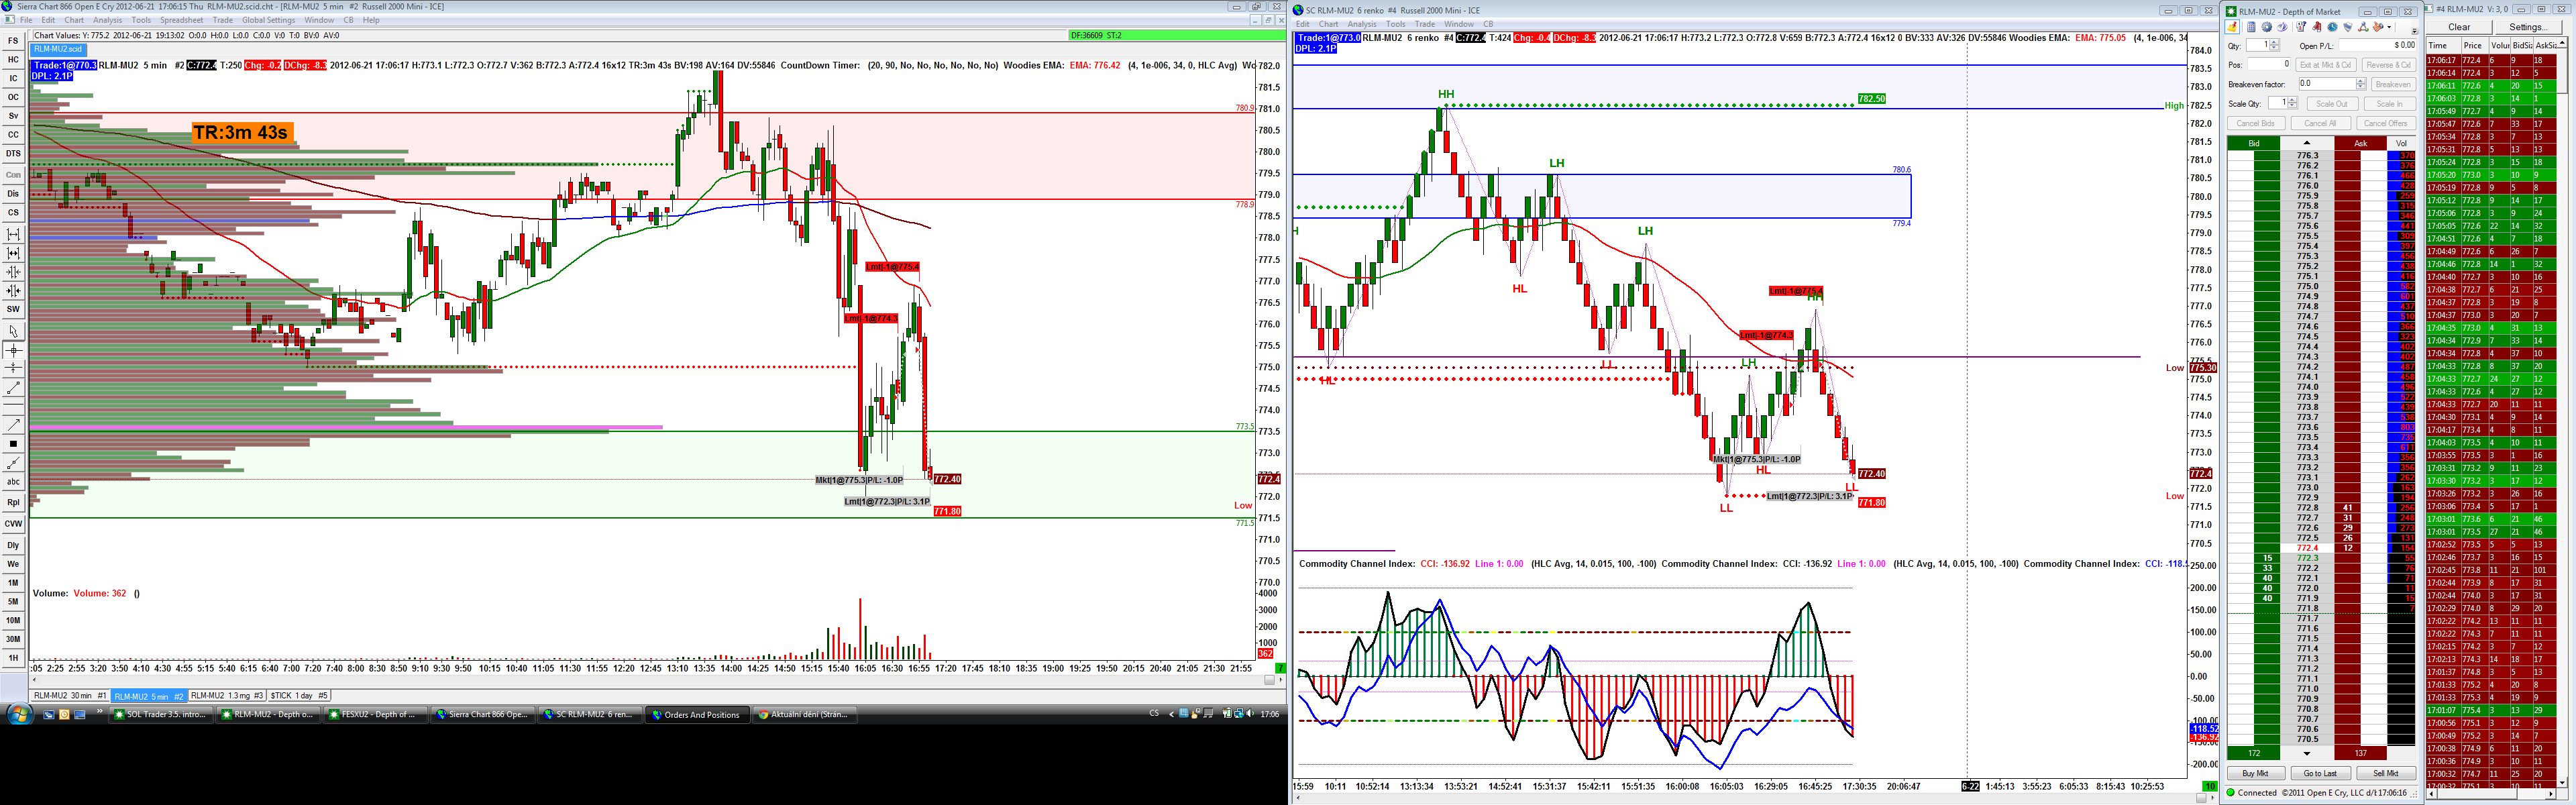Click the calculator icon in Depth of Market
The width and height of the screenshot is (2576, 805).
coord(2251,27)
